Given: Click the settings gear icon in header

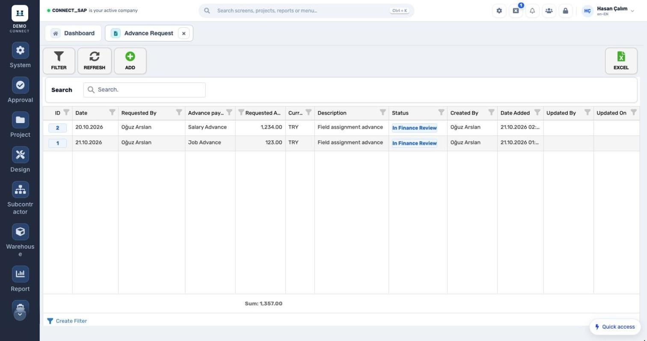Looking at the screenshot, I should (x=499, y=11).
